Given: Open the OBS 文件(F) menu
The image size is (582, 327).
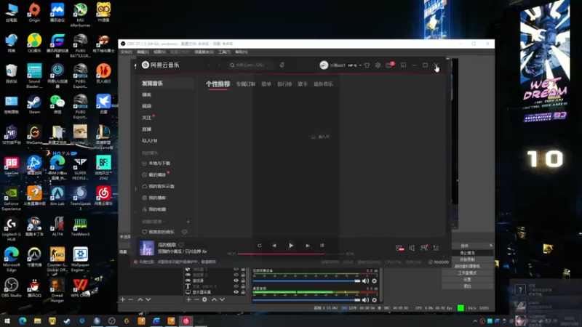Looking at the screenshot, I should click(126, 52).
